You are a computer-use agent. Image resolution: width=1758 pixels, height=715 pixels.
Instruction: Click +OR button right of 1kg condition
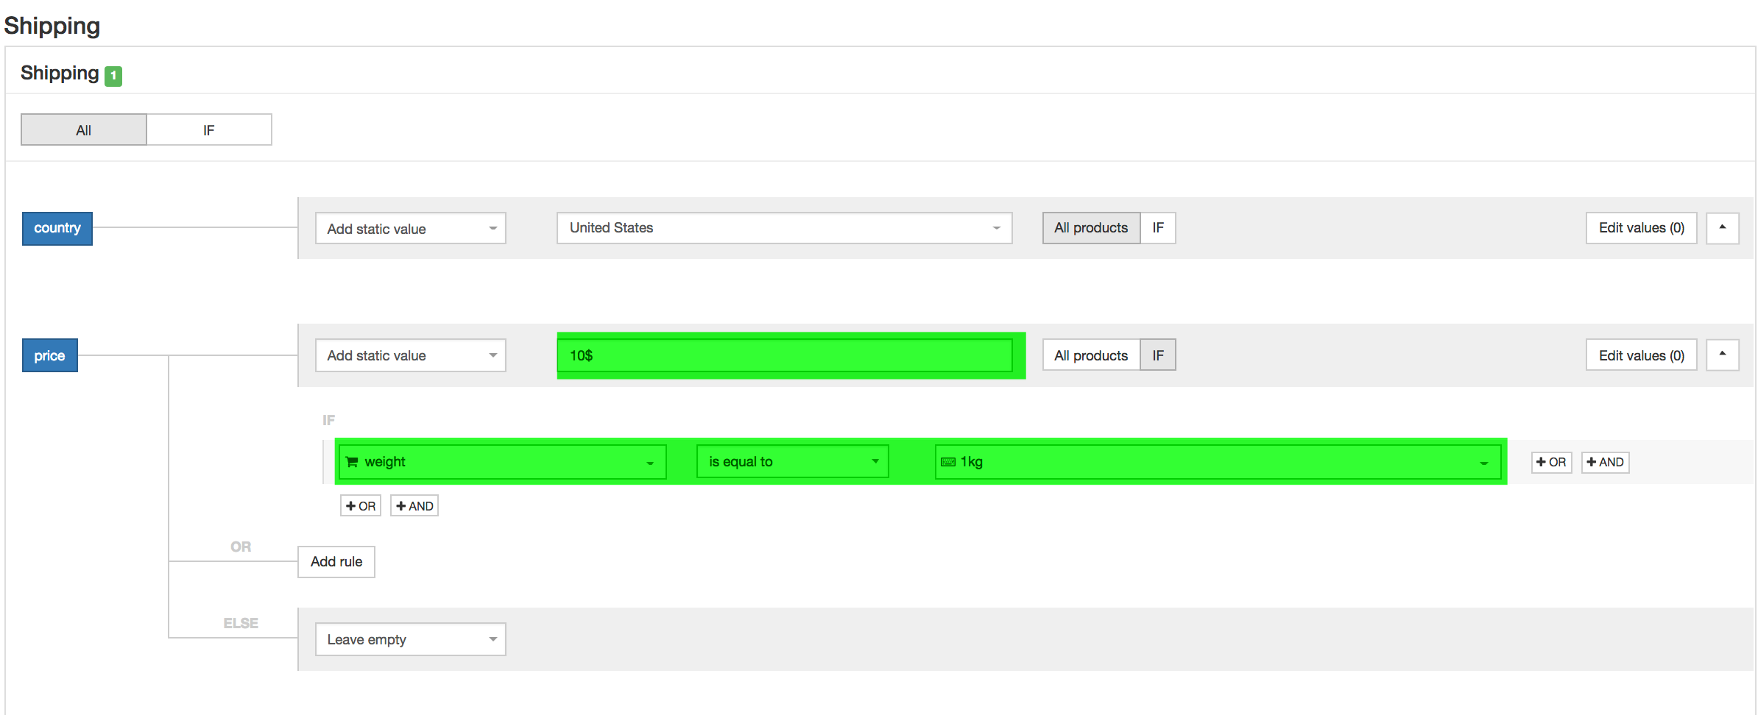coord(1551,462)
